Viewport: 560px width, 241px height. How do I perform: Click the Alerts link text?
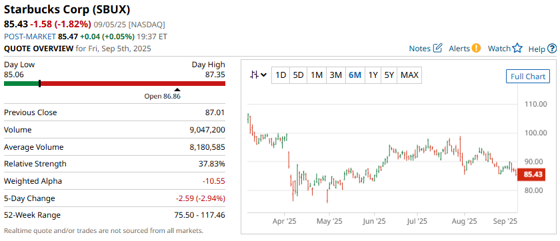click(459, 49)
